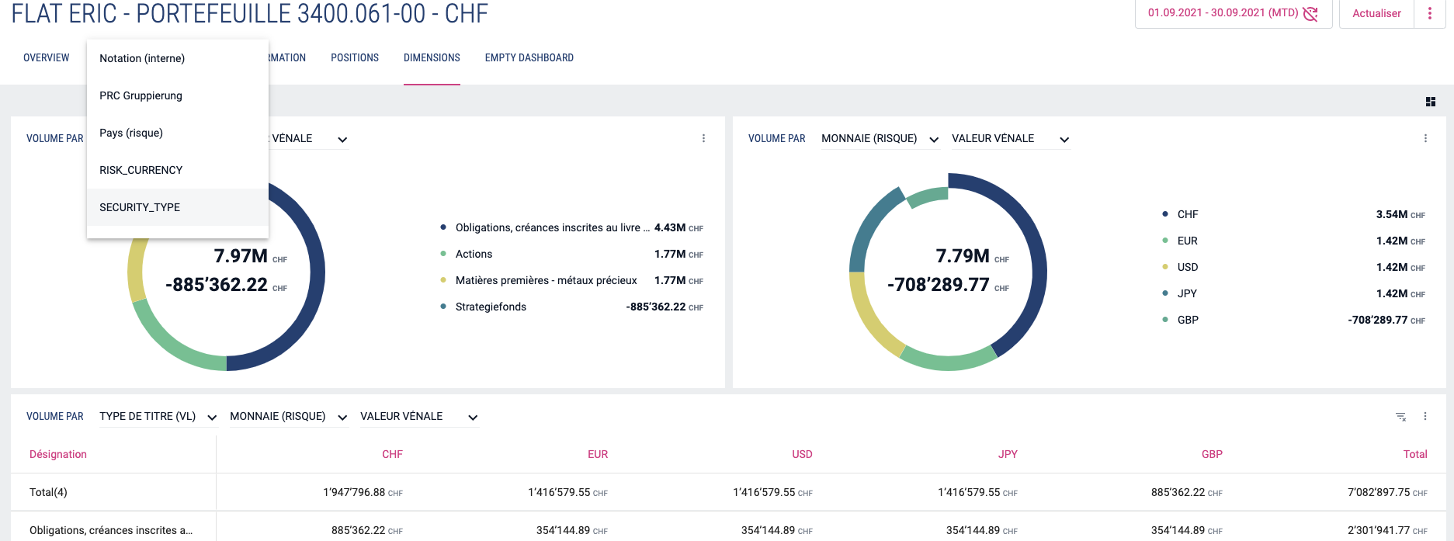
Task: Expand the Monnaie (Risque) chart dropdown
Action: [880, 139]
